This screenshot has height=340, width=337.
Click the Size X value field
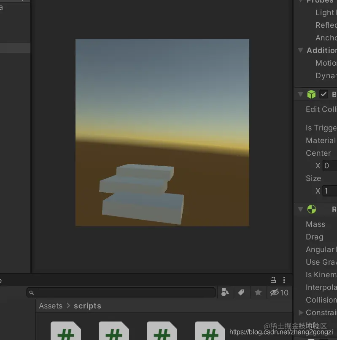pyautogui.click(x=329, y=191)
